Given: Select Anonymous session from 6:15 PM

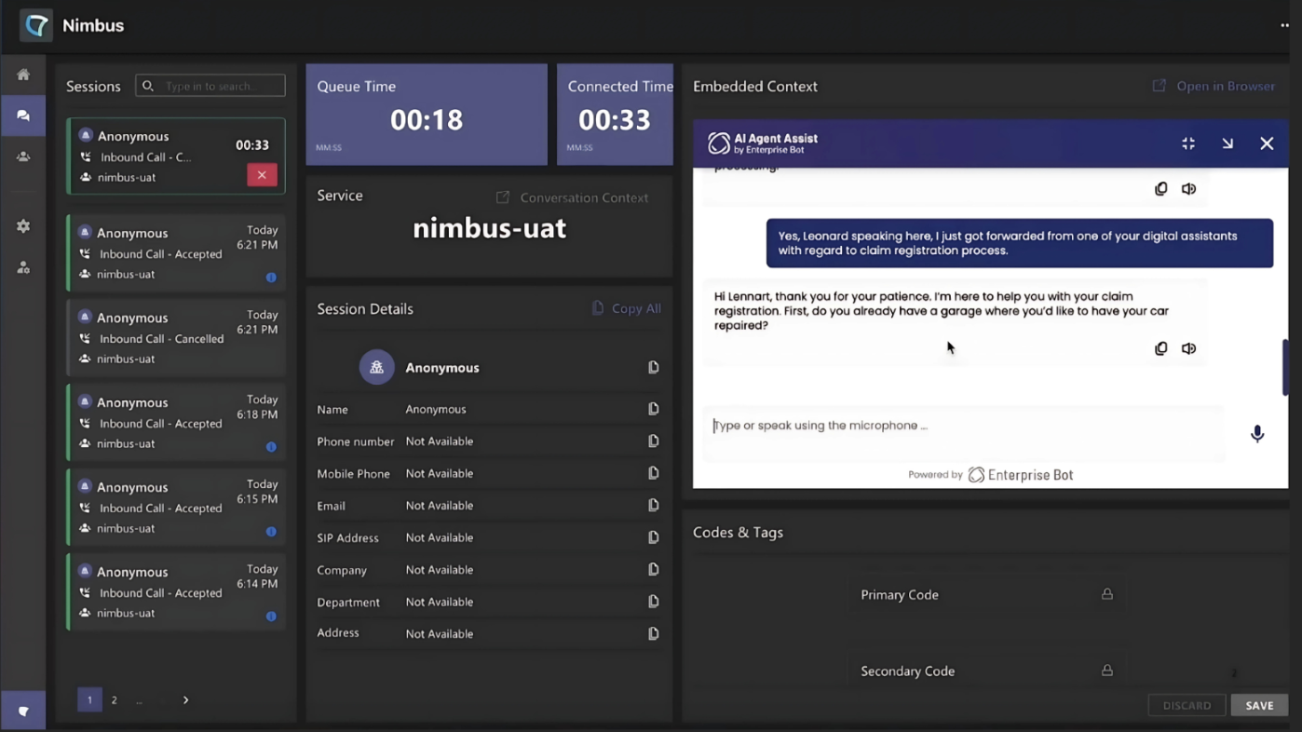Looking at the screenshot, I should pos(176,507).
